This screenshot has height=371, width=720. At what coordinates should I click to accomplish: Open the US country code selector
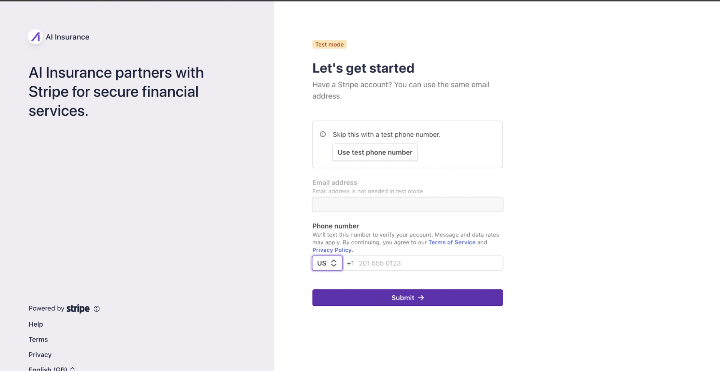(x=327, y=263)
